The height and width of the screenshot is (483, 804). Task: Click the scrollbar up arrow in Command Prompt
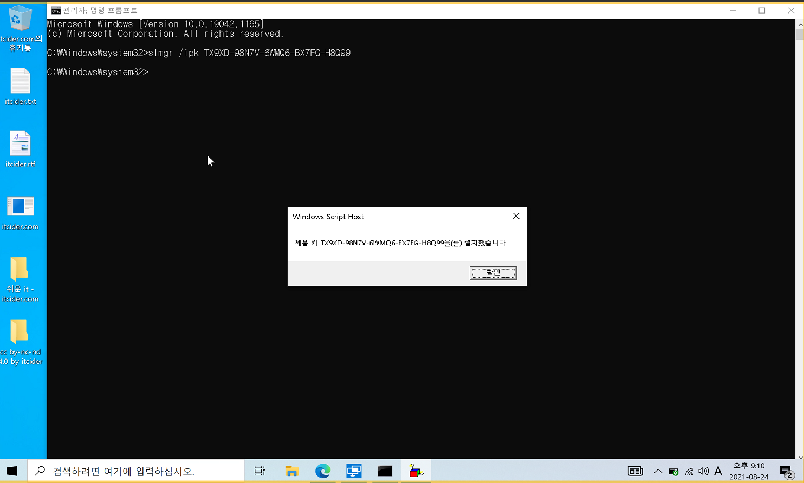(800, 24)
